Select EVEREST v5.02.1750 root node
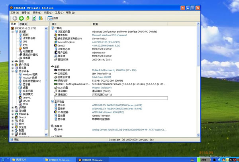This screenshot has width=239, height=162. pyautogui.click(x=25, y=28)
